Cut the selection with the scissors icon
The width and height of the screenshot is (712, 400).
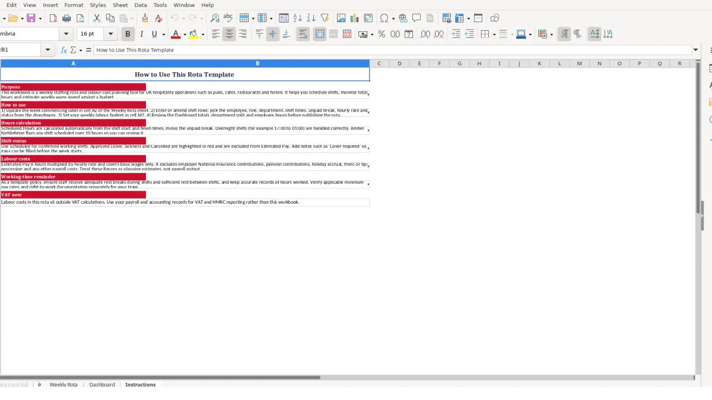coord(97,18)
